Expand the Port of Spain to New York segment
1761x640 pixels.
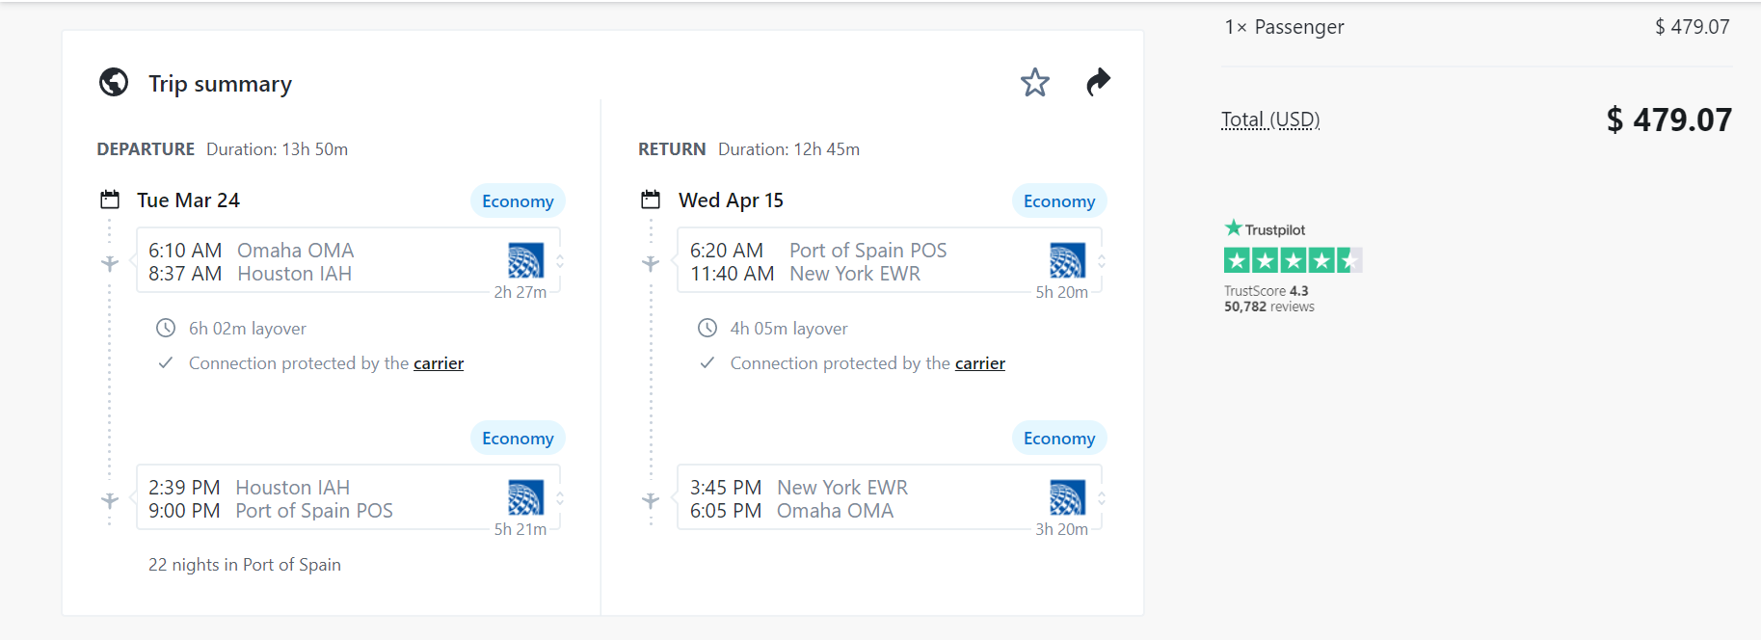click(1101, 261)
